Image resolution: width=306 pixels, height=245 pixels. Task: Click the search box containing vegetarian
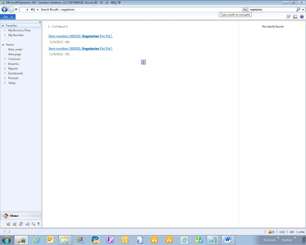tap(272, 9)
